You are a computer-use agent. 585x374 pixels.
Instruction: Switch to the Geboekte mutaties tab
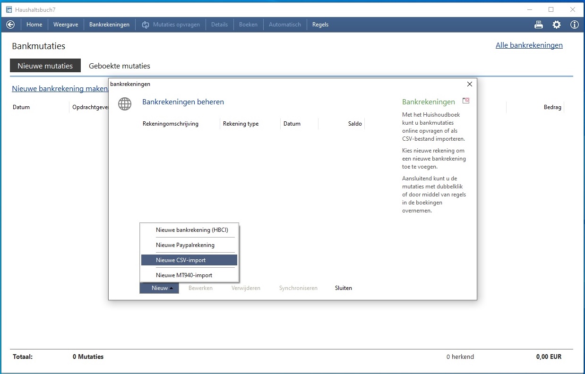[x=120, y=66]
